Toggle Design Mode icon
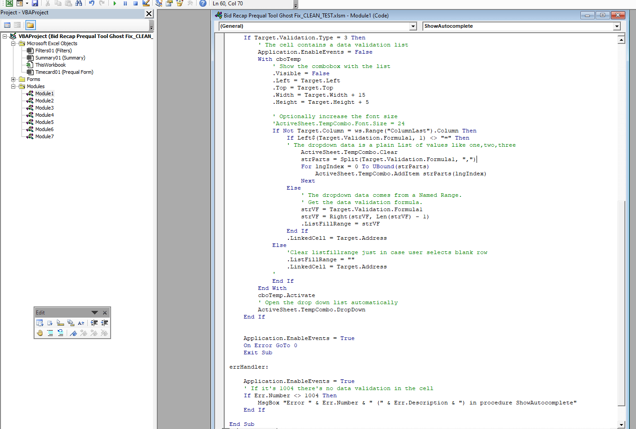The image size is (636, 429). point(146,3)
